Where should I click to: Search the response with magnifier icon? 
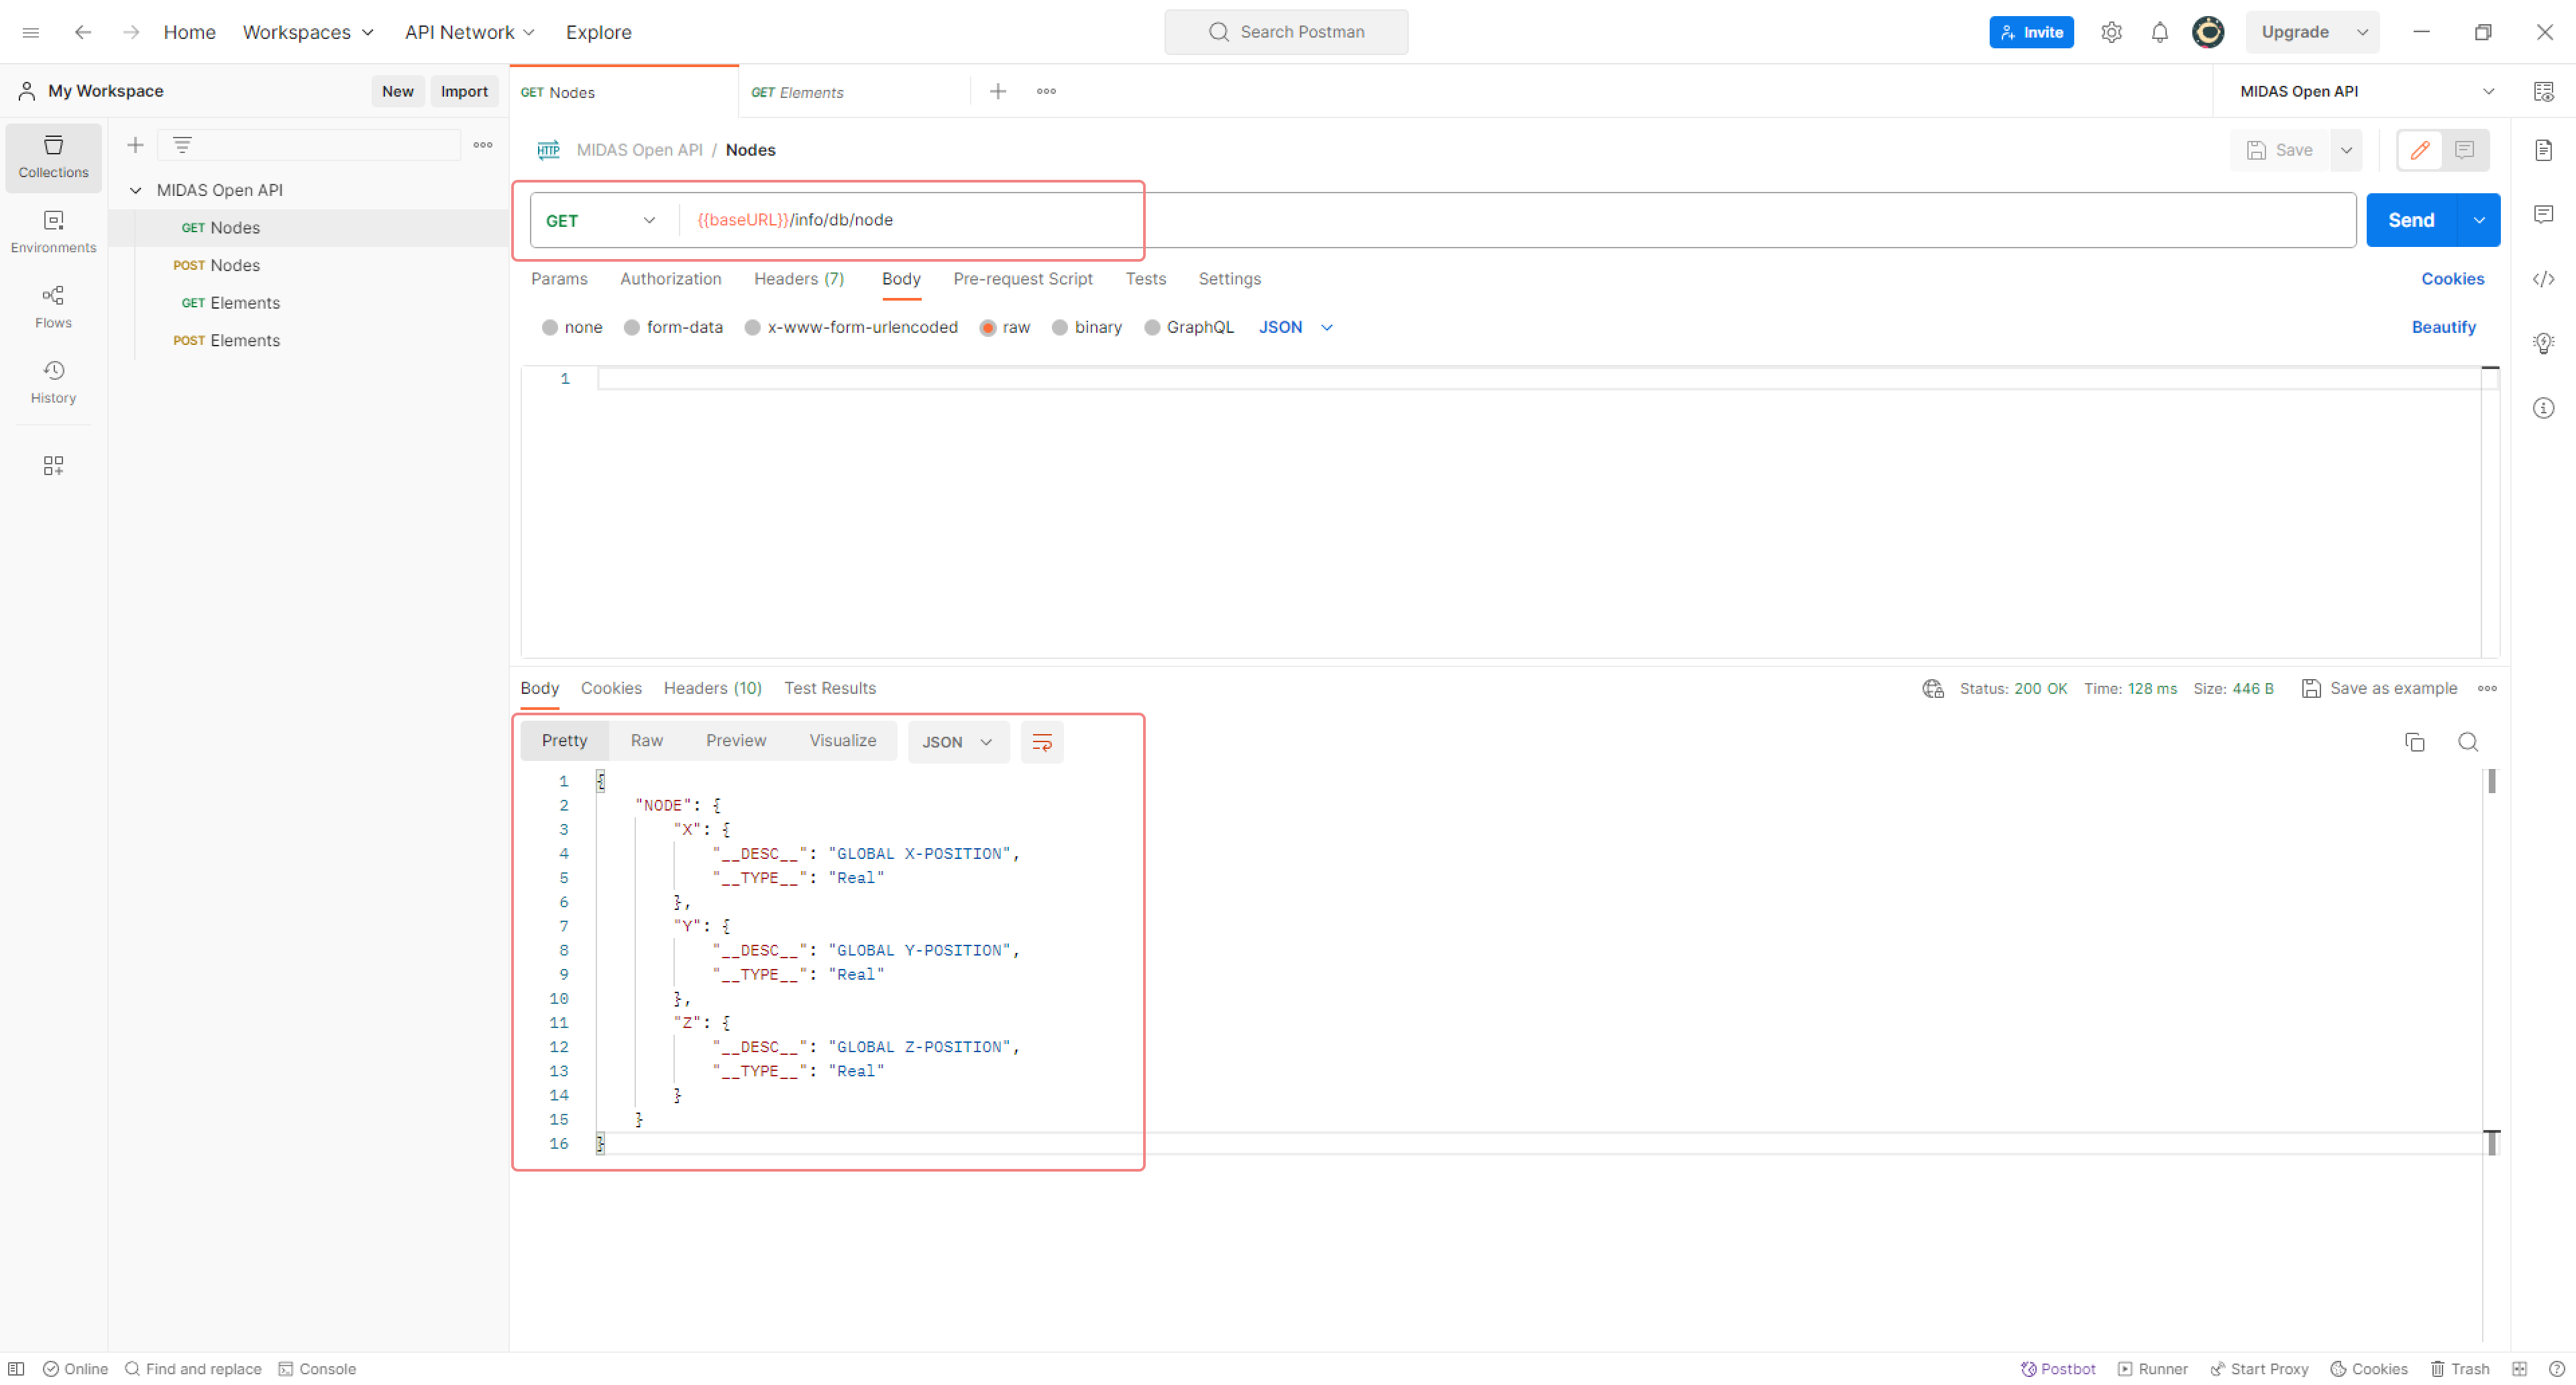(x=2467, y=742)
